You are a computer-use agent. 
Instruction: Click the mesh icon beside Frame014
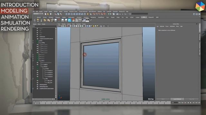(38, 73)
